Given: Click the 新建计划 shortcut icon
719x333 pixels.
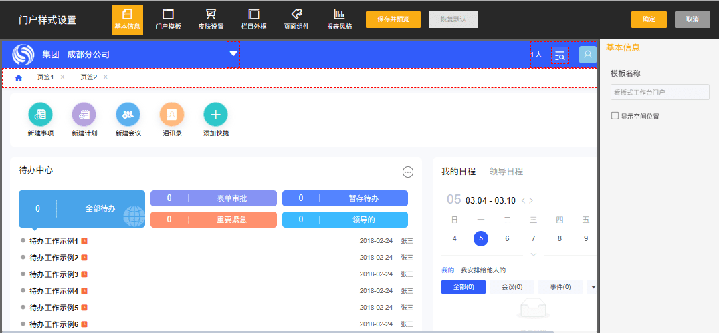Looking at the screenshot, I should click(84, 114).
